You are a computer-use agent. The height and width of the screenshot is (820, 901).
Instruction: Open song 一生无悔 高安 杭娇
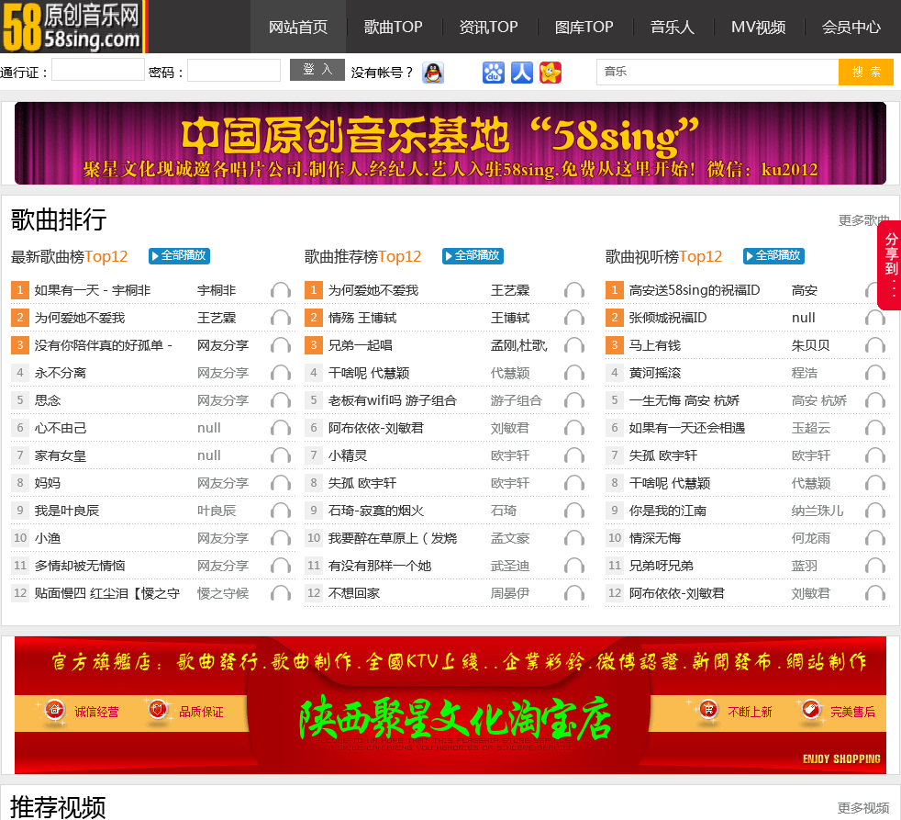(684, 400)
